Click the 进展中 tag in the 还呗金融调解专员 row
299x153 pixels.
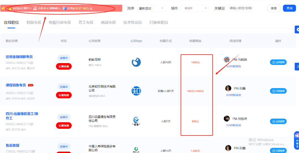[64, 58]
